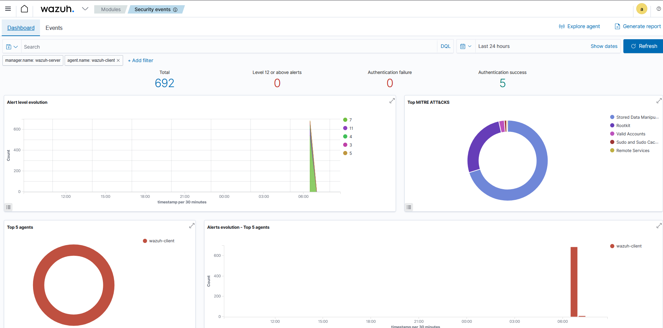Screen dimensions: 663x328
Task: Toggle level 5 legend item
Action: point(348,153)
